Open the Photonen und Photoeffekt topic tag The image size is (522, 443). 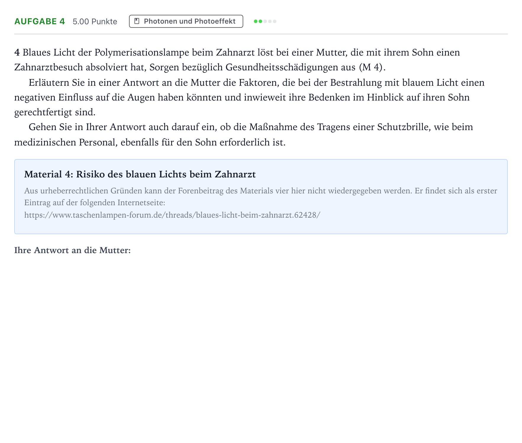(186, 21)
